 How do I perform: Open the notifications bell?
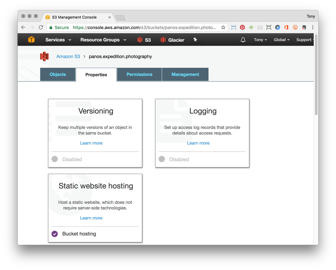point(243,40)
